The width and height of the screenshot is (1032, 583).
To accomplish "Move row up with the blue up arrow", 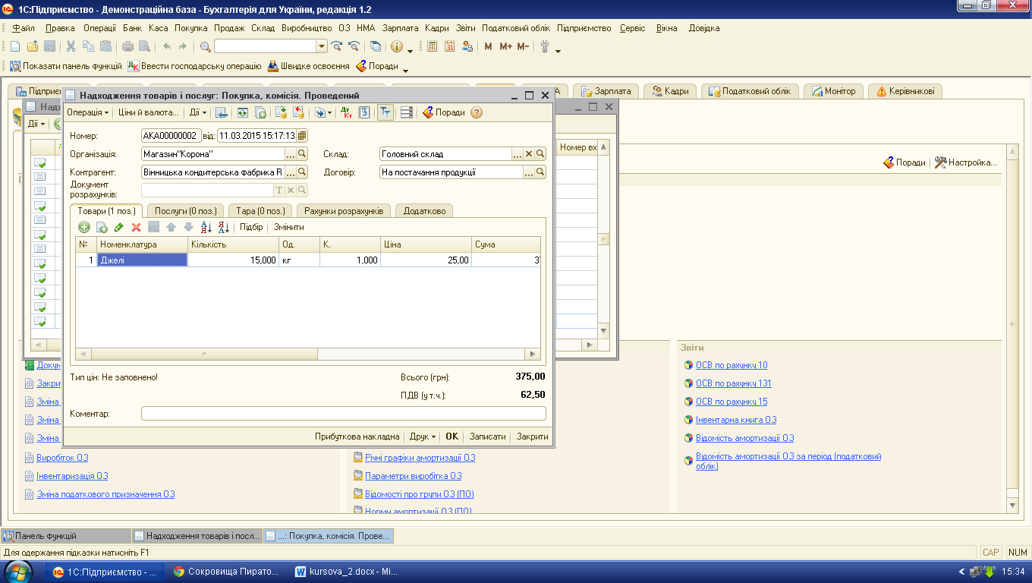I will [171, 227].
